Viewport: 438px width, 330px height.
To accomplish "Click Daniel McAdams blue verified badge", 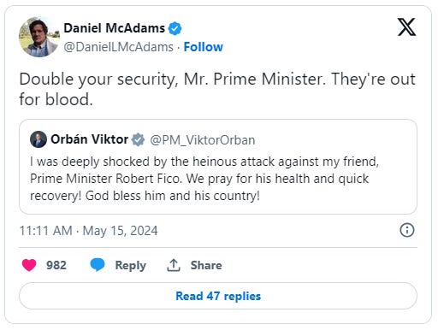I will point(175,28).
